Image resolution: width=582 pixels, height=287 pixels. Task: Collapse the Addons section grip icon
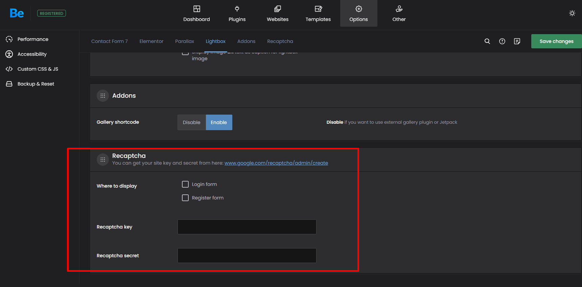click(103, 96)
